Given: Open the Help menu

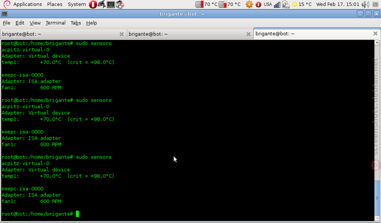Looking at the screenshot, I should pos(91,23).
